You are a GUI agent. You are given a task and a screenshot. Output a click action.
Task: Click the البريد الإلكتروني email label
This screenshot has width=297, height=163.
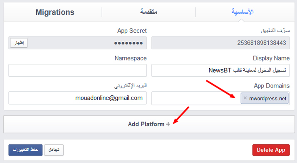[x=131, y=86]
